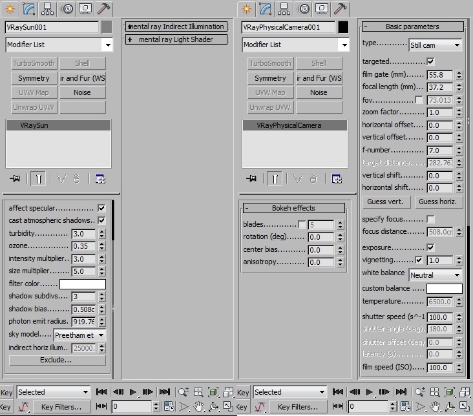This screenshot has height=416, width=473.
Task: Open left Key Filters... button
Action: tap(61, 407)
